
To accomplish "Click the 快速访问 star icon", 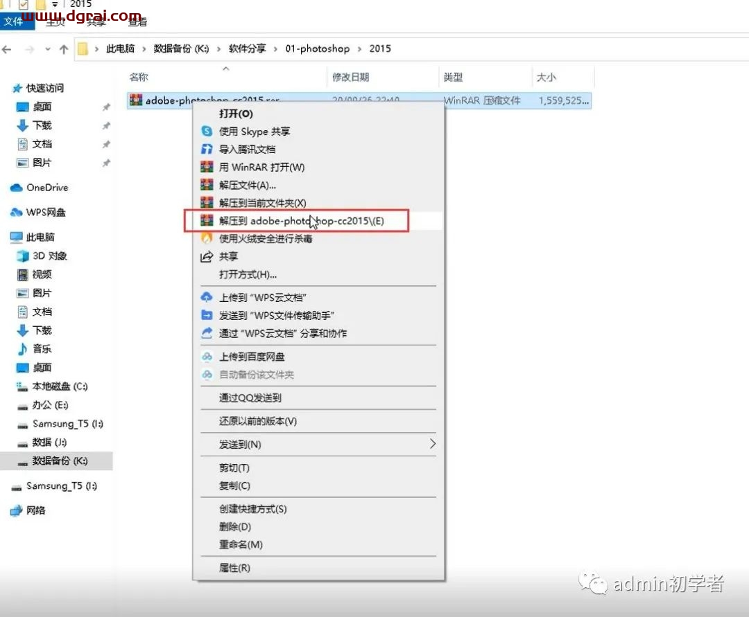I will pos(17,88).
